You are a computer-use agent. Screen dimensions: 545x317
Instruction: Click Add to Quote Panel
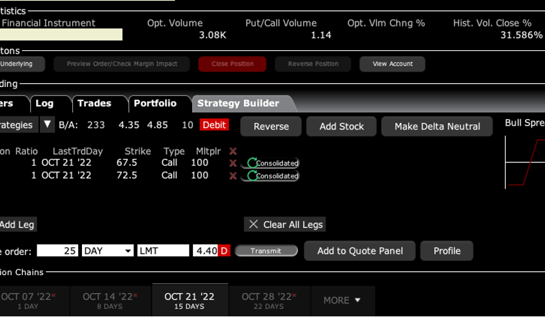click(x=360, y=251)
